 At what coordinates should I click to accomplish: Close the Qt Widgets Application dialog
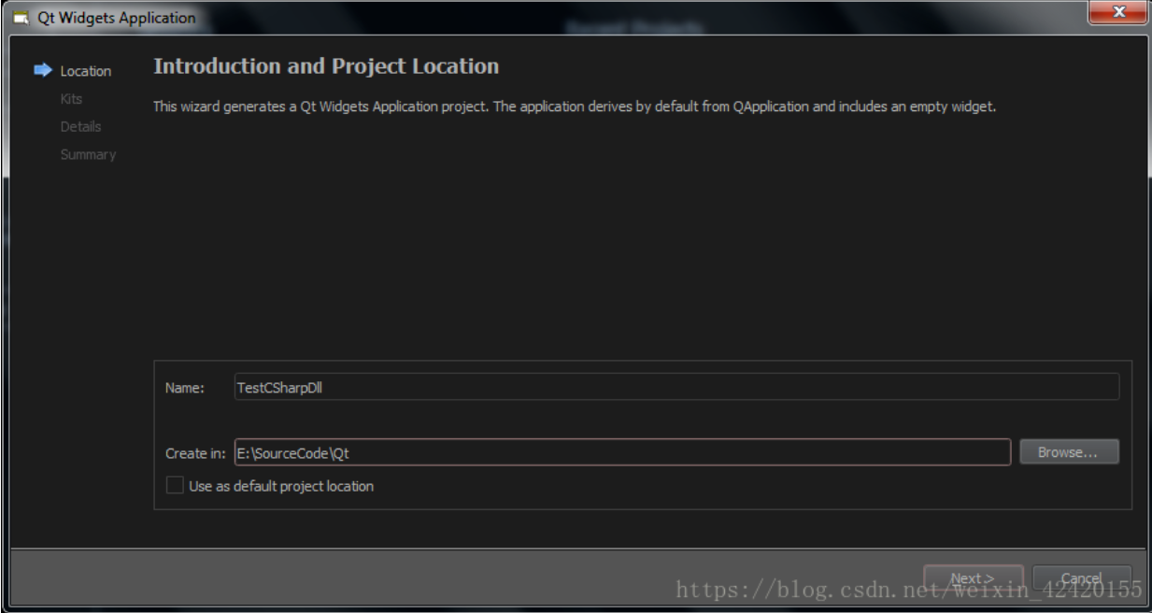coord(1117,13)
